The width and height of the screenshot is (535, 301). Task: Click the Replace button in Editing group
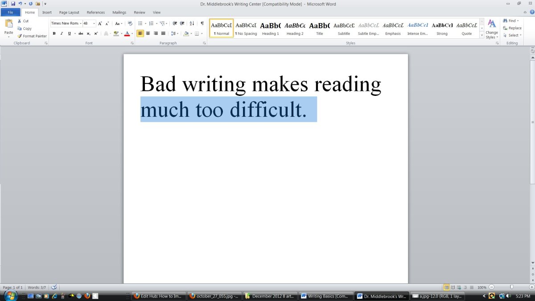[512, 28]
